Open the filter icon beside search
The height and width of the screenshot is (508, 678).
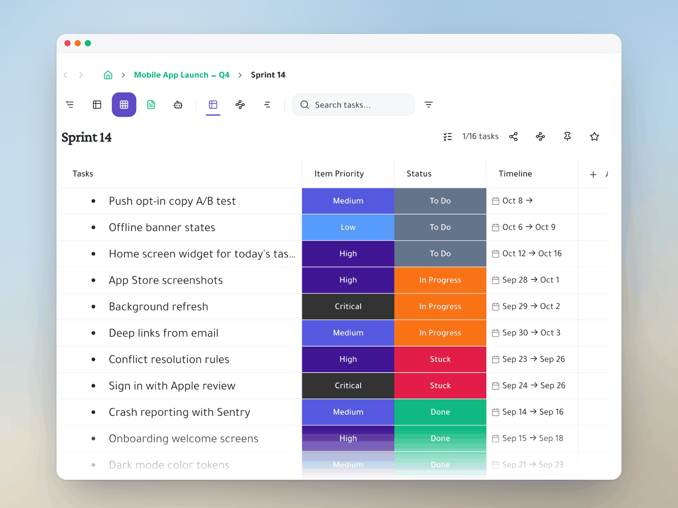click(429, 105)
